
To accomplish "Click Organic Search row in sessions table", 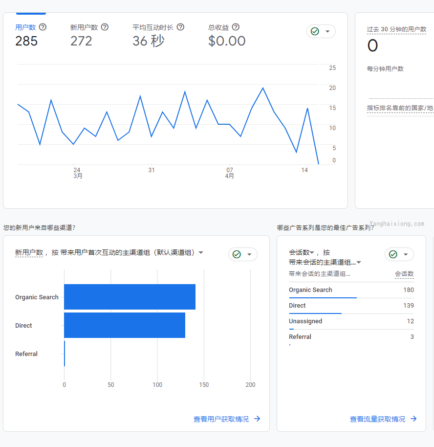I will (351, 290).
